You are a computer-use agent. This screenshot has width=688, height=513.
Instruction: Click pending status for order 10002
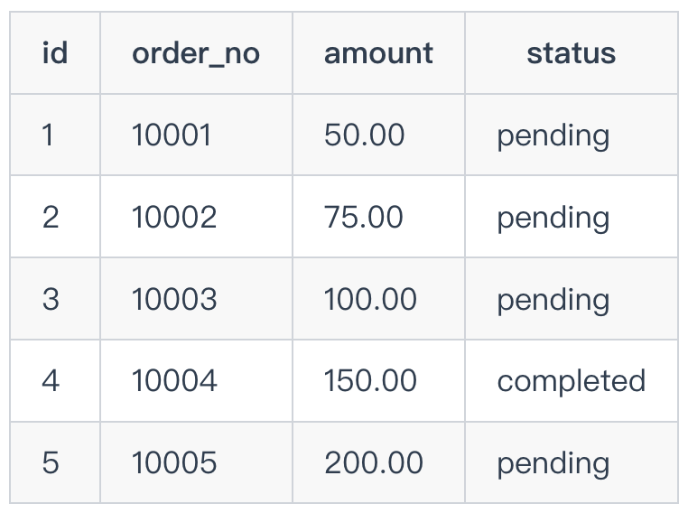click(x=572, y=217)
